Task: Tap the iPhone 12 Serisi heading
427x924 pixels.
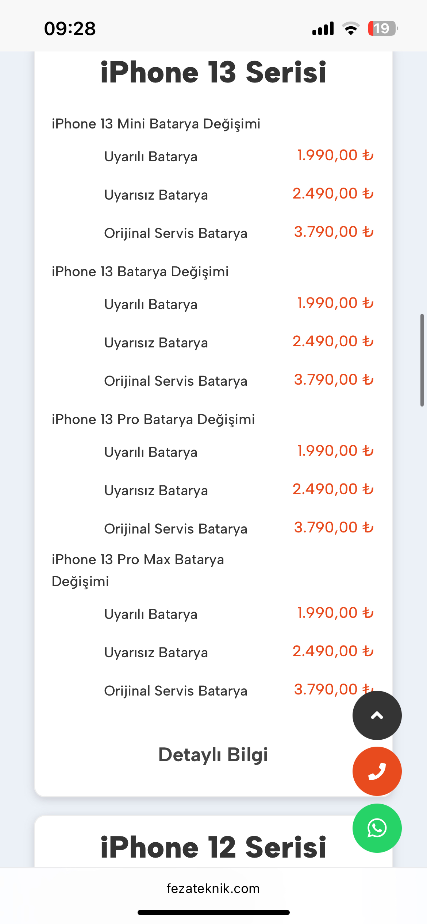Action: coord(213,847)
